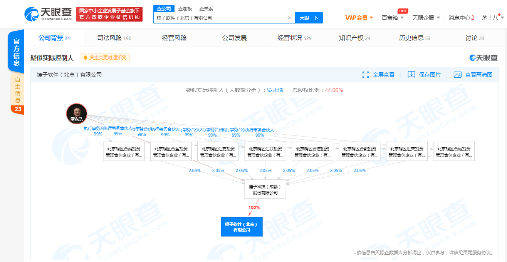This screenshot has height=262, width=507.
Task: Click the 100% ownership label
Action: tap(254, 207)
